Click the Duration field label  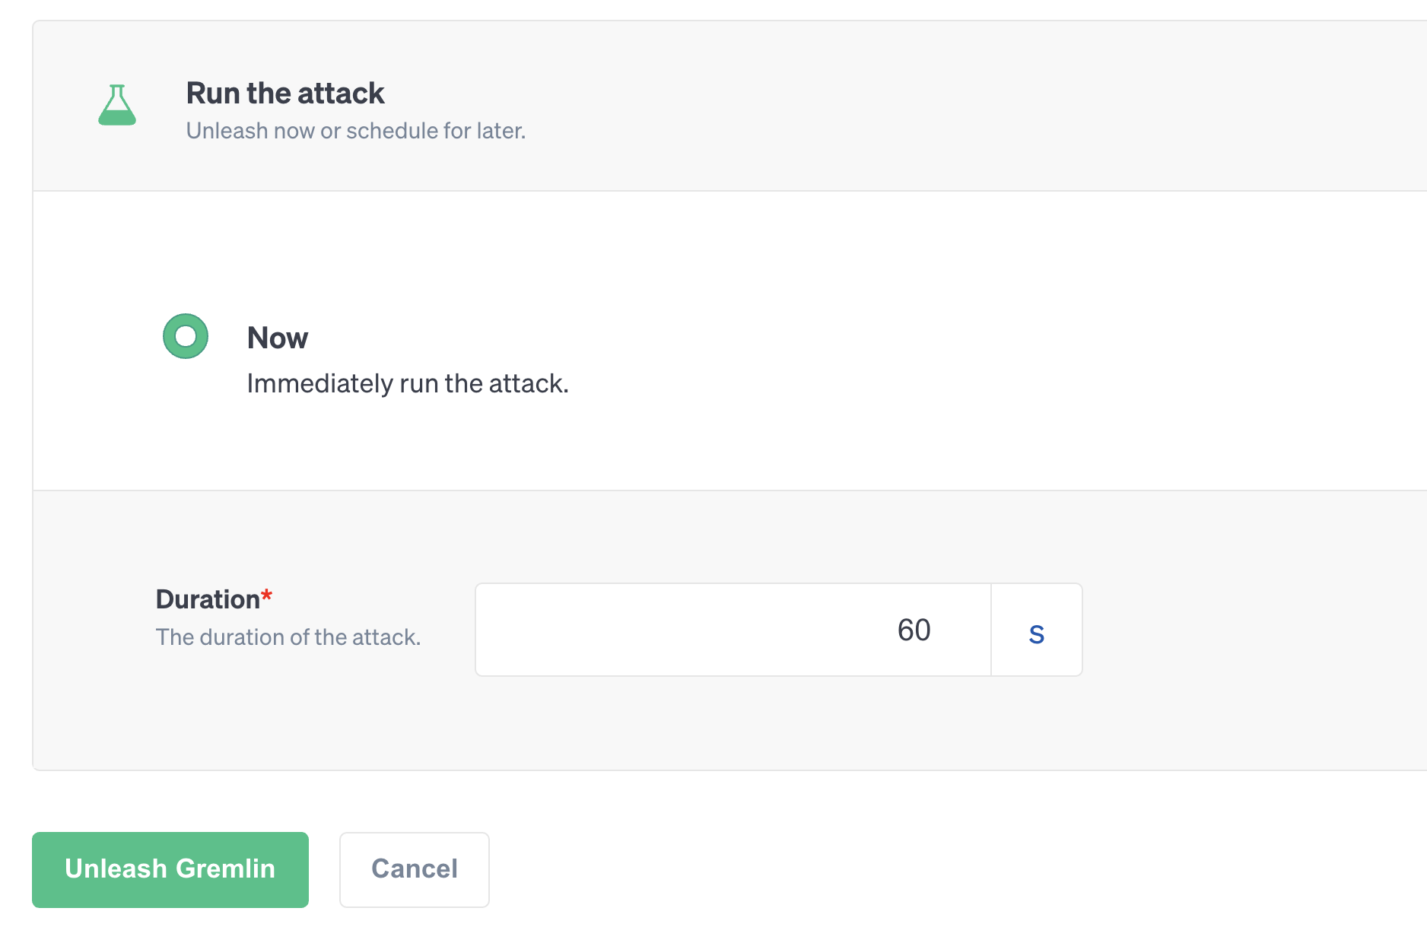[208, 599]
